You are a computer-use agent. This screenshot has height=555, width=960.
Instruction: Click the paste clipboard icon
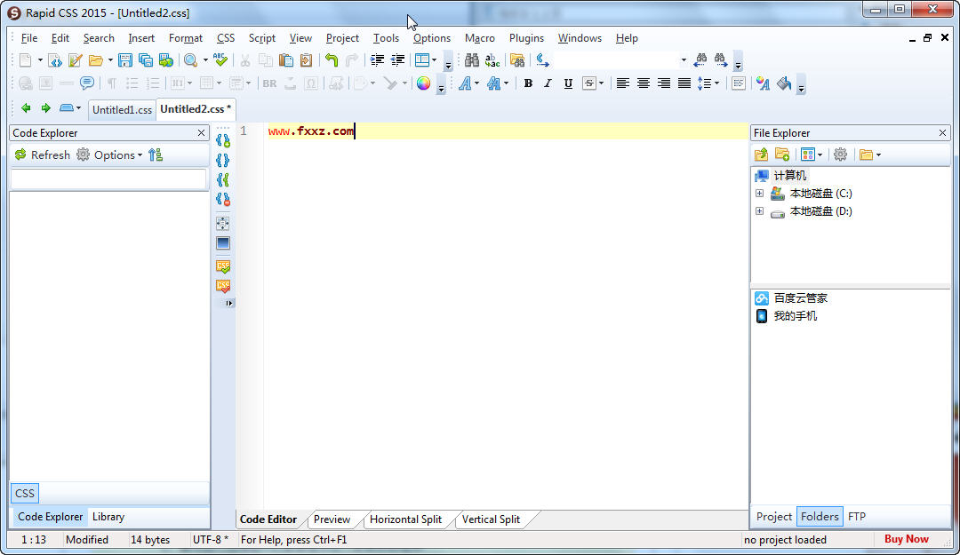(x=286, y=60)
